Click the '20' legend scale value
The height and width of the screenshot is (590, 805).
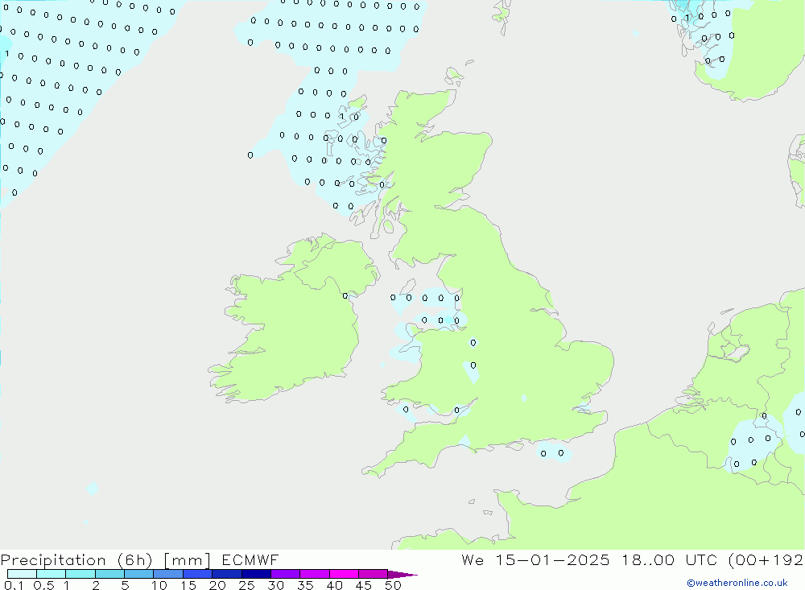217,585
